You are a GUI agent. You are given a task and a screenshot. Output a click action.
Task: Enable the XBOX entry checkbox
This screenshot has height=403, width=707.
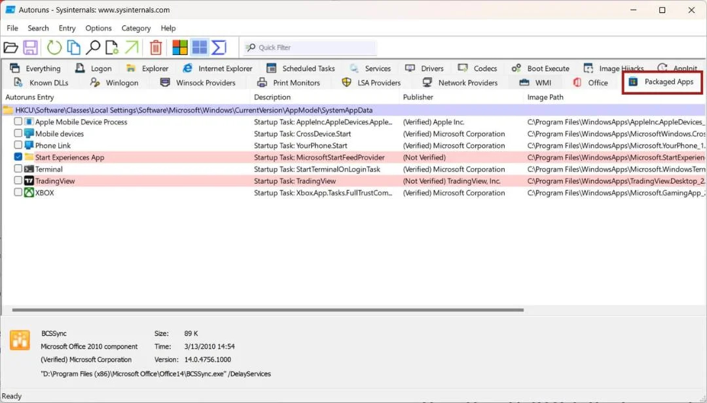[x=18, y=192]
